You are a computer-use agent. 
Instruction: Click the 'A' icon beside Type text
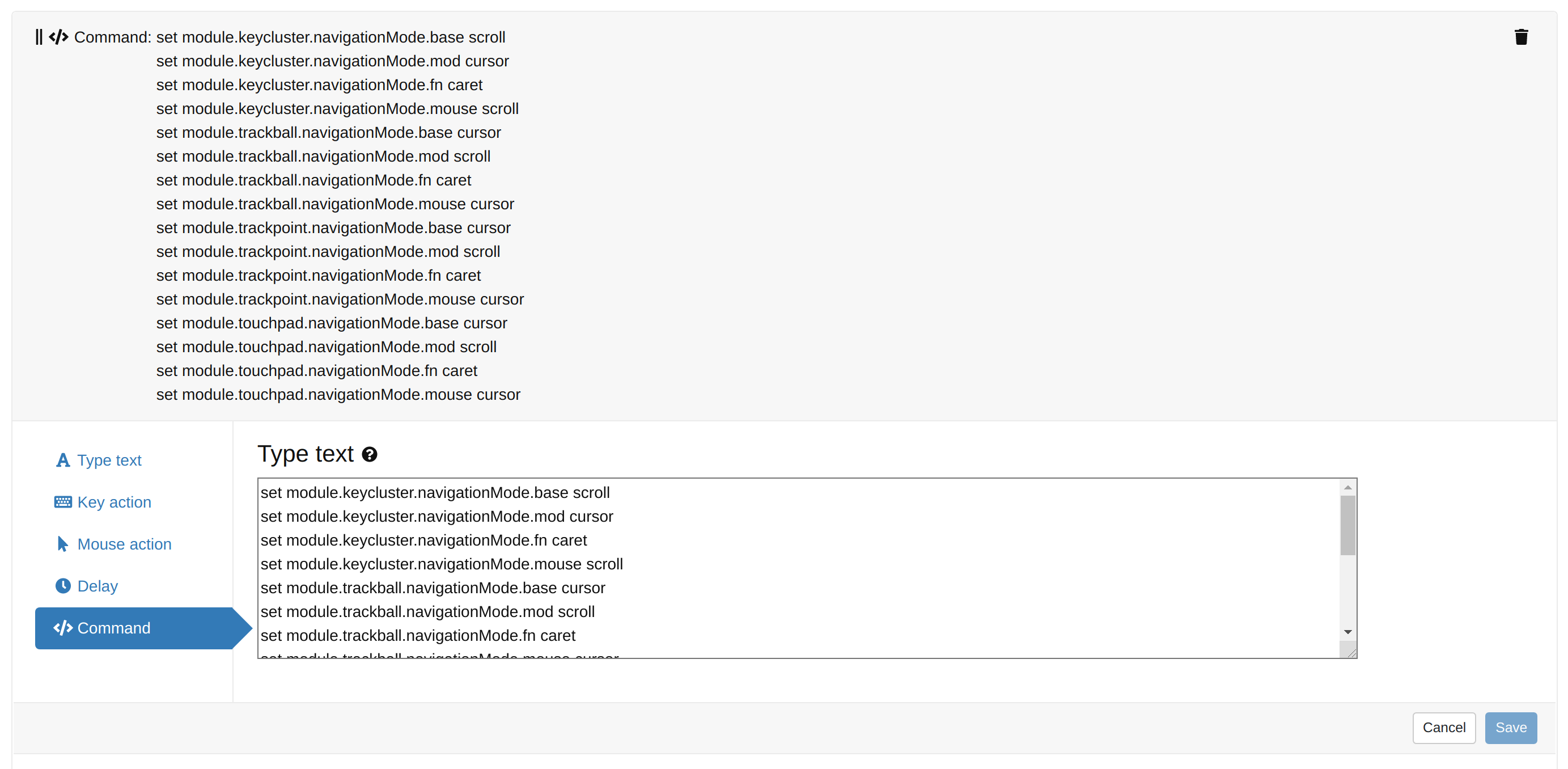63,460
